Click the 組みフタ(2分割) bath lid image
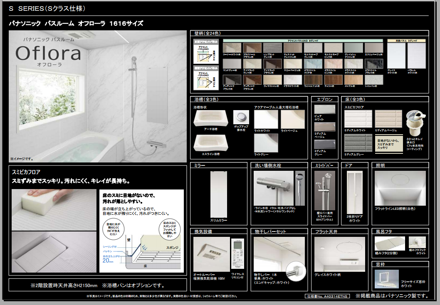The width and height of the screenshot is (440, 305). 390,244
